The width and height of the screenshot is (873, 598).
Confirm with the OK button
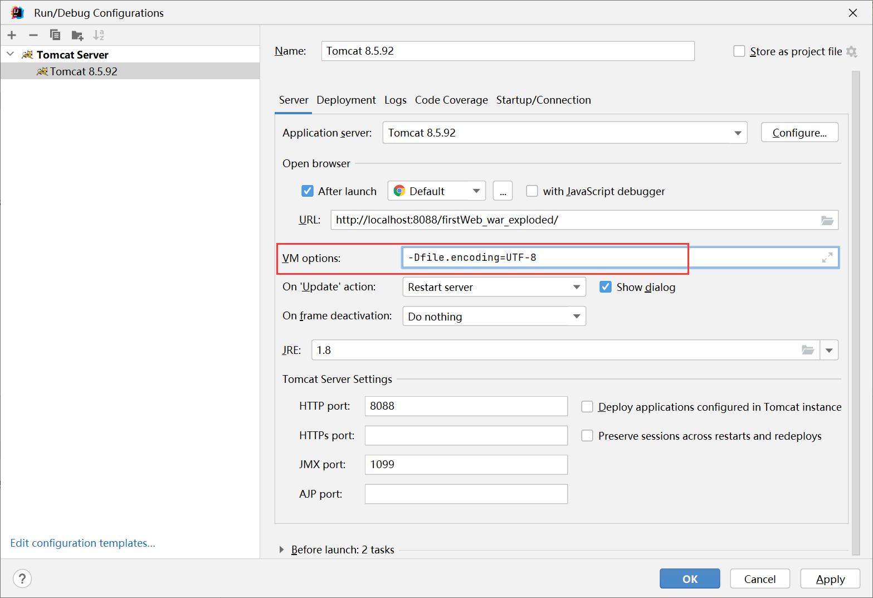[x=690, y=578]
